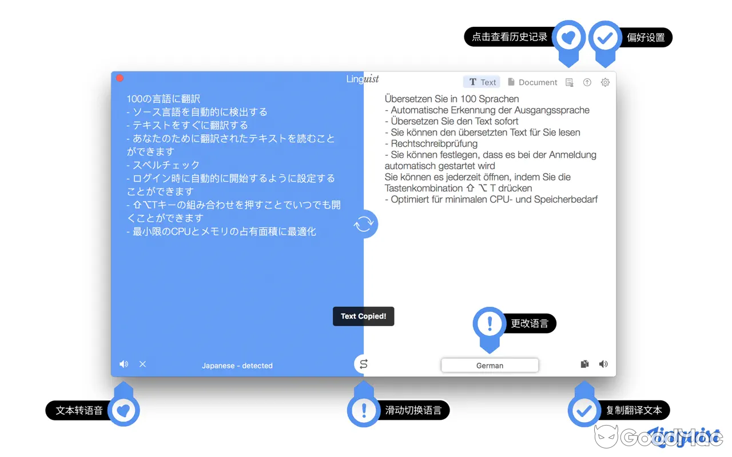The width and height of the screenshot is (732, 457).
Task: Click the upload arrow icon in the toolbar
Action: (x=587, y=82)
